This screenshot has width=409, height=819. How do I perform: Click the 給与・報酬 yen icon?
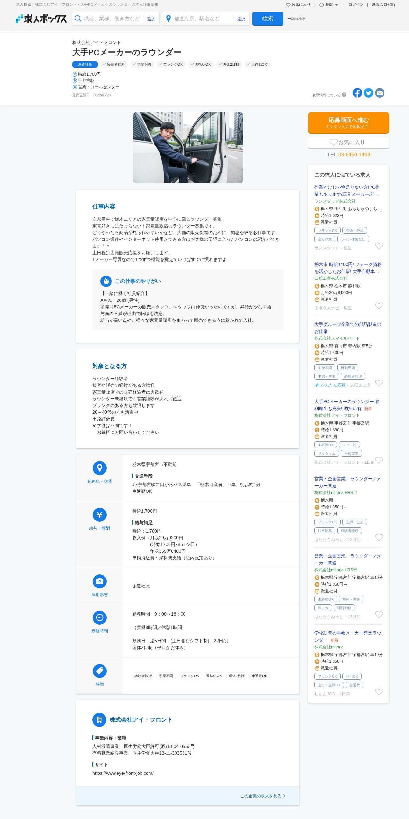point(100,515)
